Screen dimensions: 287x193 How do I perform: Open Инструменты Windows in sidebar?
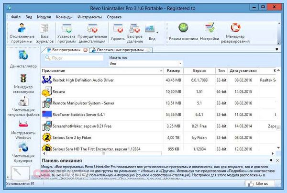click(23, 130)
